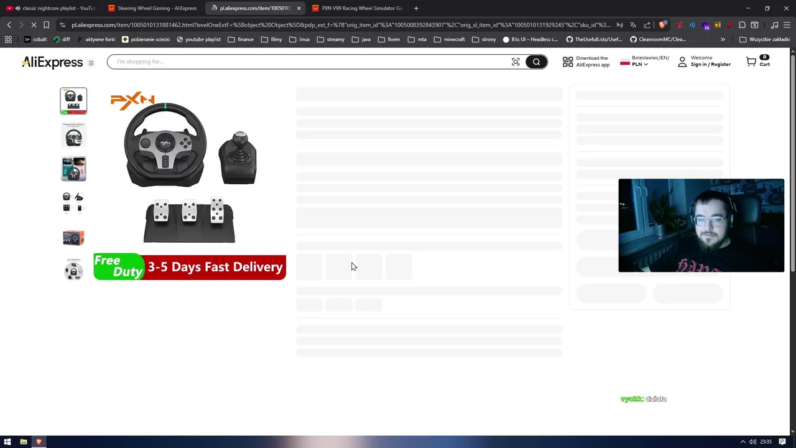Click the Poland flag icon
Screen dimensions: 796x448
(625, 62)
